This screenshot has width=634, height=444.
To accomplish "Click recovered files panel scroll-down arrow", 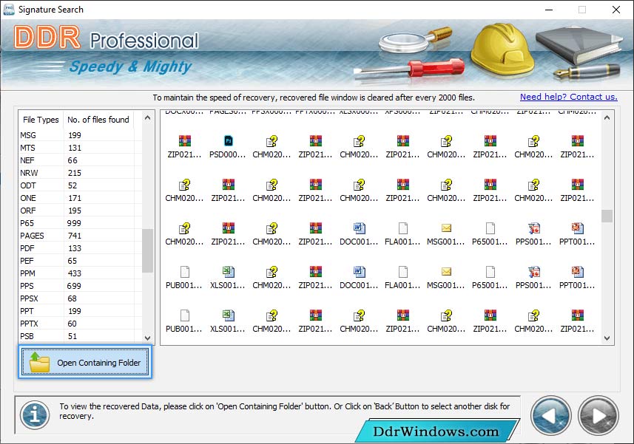I will [x=607, y=338].
